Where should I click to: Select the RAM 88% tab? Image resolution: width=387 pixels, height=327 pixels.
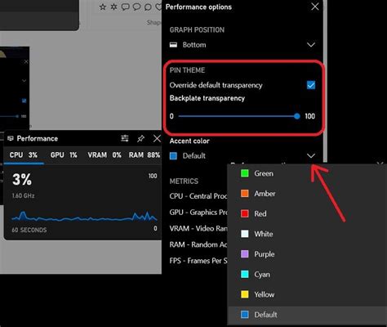(x=145, y=155)
